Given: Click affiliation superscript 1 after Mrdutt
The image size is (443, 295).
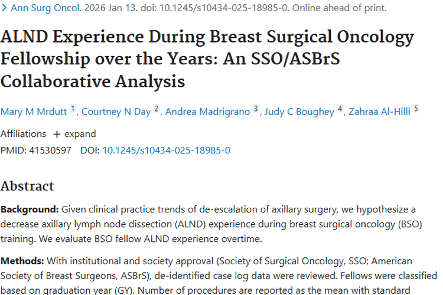Looking at the screenshot, I should pos(73,109).
